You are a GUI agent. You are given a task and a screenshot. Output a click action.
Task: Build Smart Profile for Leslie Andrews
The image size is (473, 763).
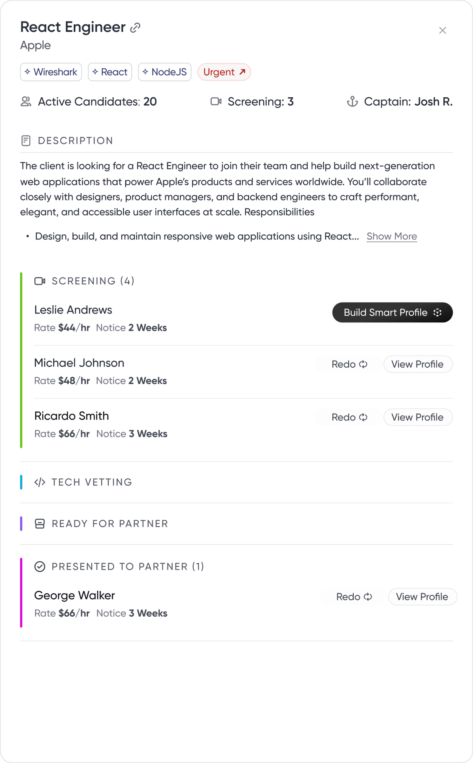point(392,313)
